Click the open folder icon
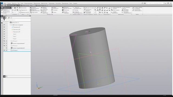This screenshot has width=173, height=97. (15, 8)
